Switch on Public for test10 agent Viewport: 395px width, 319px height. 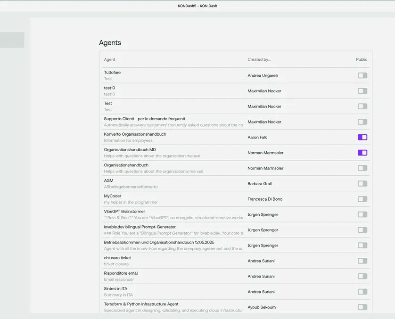click(362, 91)
